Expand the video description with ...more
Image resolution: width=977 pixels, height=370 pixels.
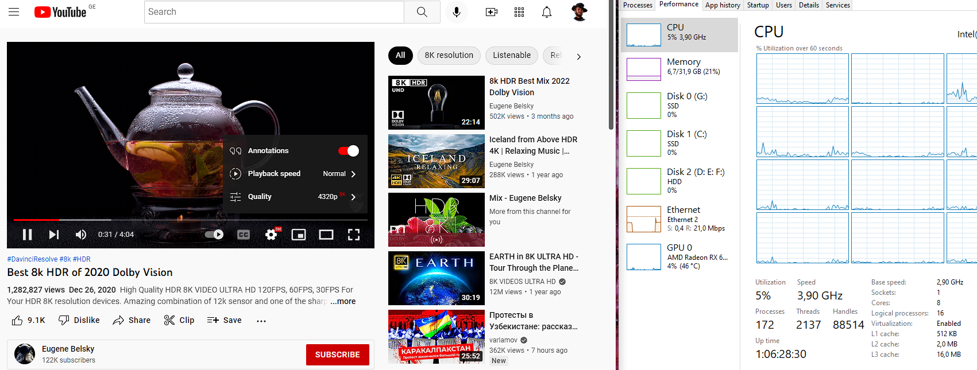pyautogui.click(x=343, y=301)
